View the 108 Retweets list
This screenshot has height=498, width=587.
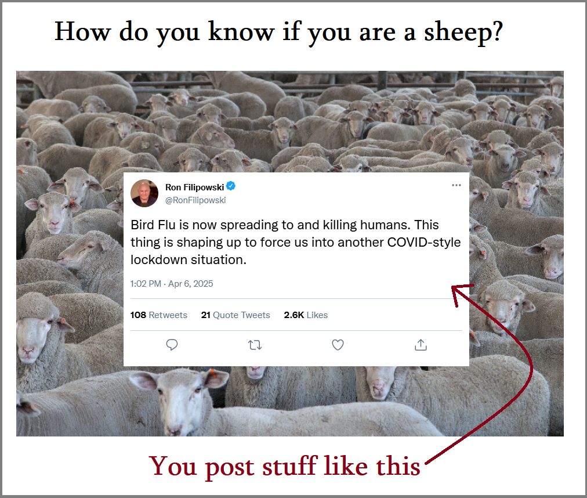tap(159, 315)
